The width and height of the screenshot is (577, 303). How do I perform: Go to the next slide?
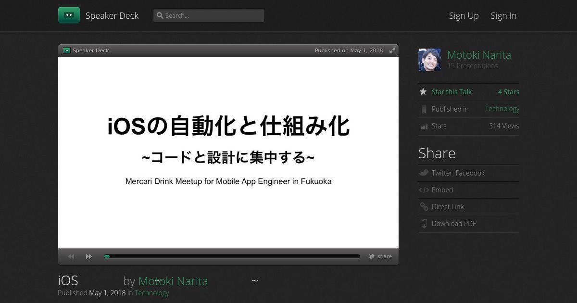coord(89,256)
